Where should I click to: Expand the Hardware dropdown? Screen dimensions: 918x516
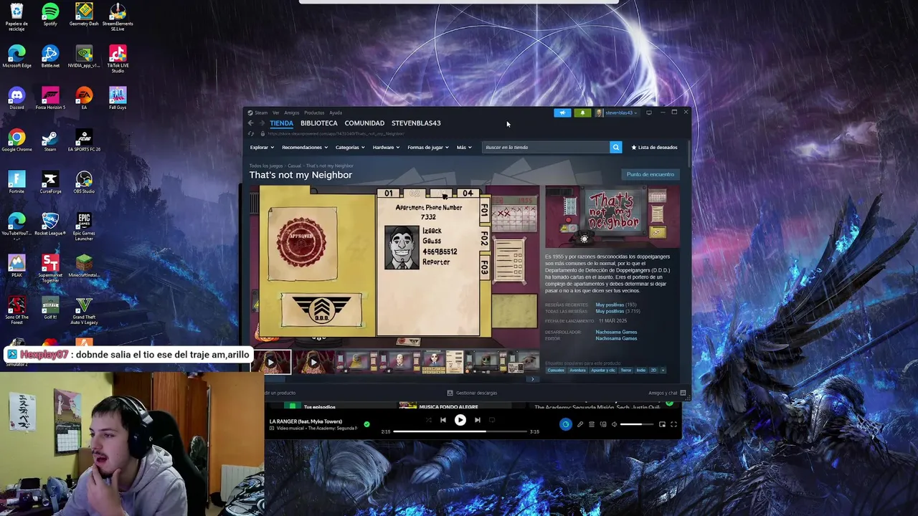(386, 148)
